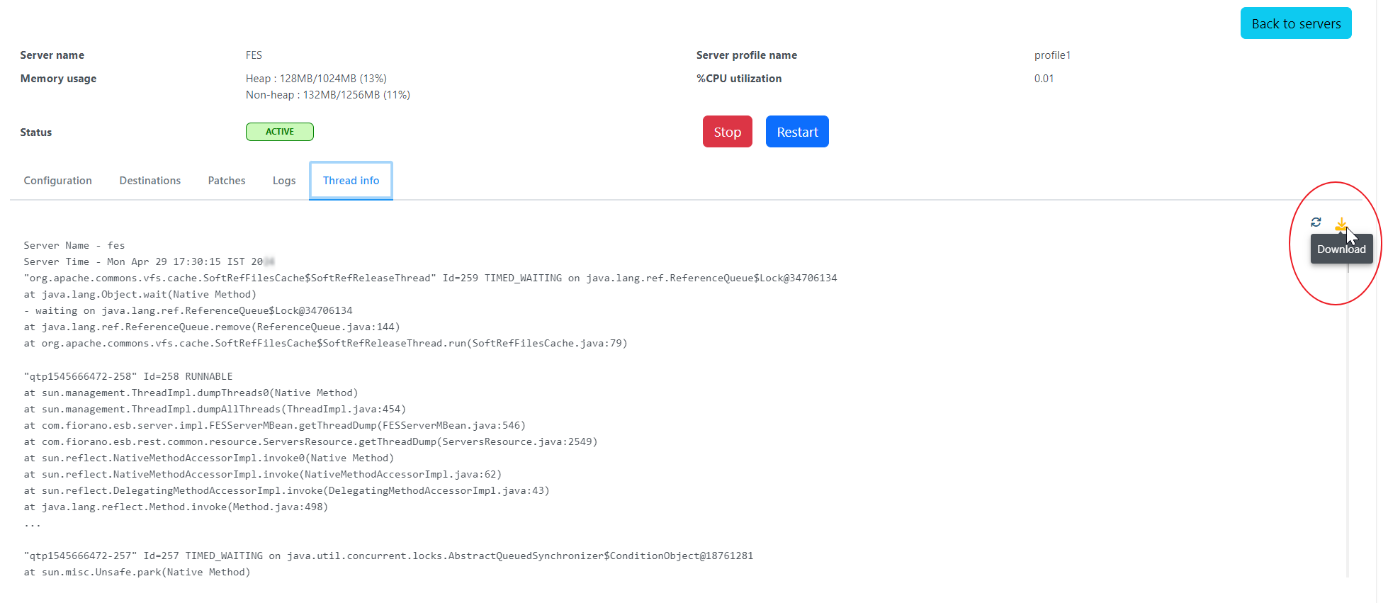Viewport: 1388px width, 603px height.
Task: Click the Download tooltip label
Action: click(x=1341, y=249)
